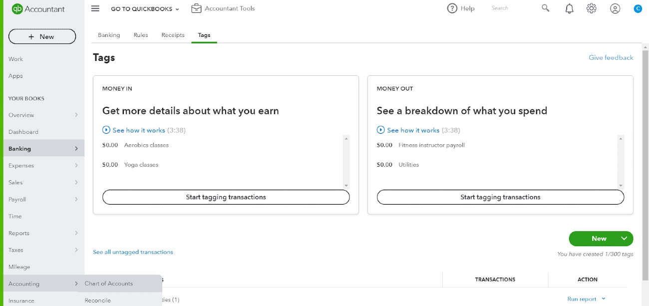Open the hamburger navigation menu icon
This screenshot has width=649, height=306.
click(x=95, y=8)
